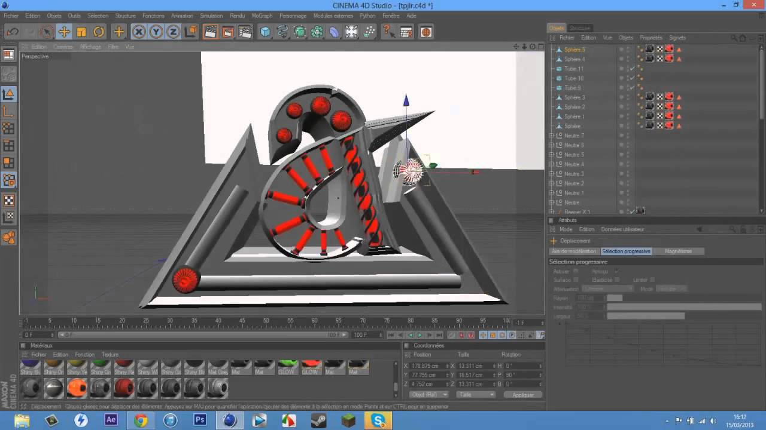This screenshot has width=766, height=430.
Task: Click the Appliquer button
Action: tap(523, 395)
